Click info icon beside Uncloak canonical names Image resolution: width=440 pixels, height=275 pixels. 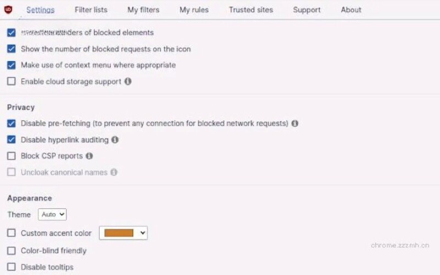point(114,172)
